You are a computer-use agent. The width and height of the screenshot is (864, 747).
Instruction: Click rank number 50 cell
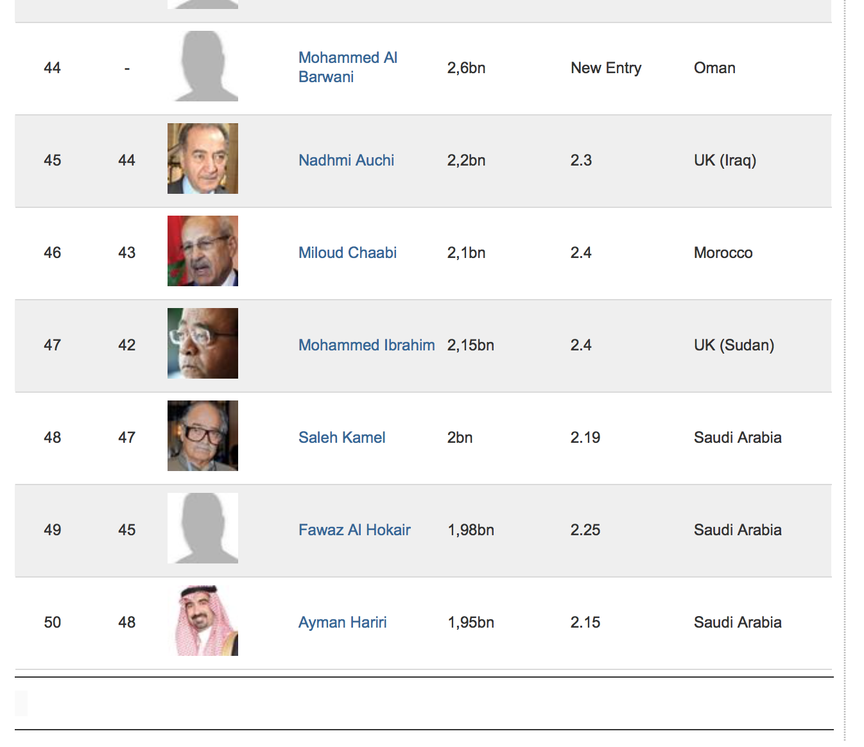(x=53, y=622)
